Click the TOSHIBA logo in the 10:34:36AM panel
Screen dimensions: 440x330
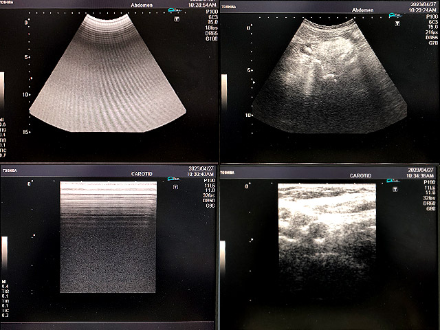coord(228,173)
